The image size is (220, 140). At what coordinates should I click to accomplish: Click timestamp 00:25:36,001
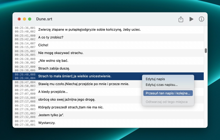(x=25, y=28)
